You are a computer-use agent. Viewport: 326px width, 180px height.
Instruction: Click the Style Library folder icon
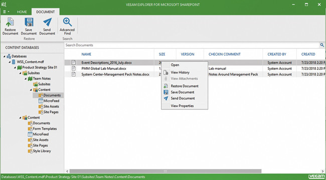tap(30, 151)
